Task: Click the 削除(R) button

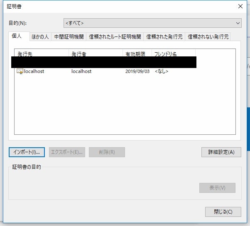Action: 107,152
